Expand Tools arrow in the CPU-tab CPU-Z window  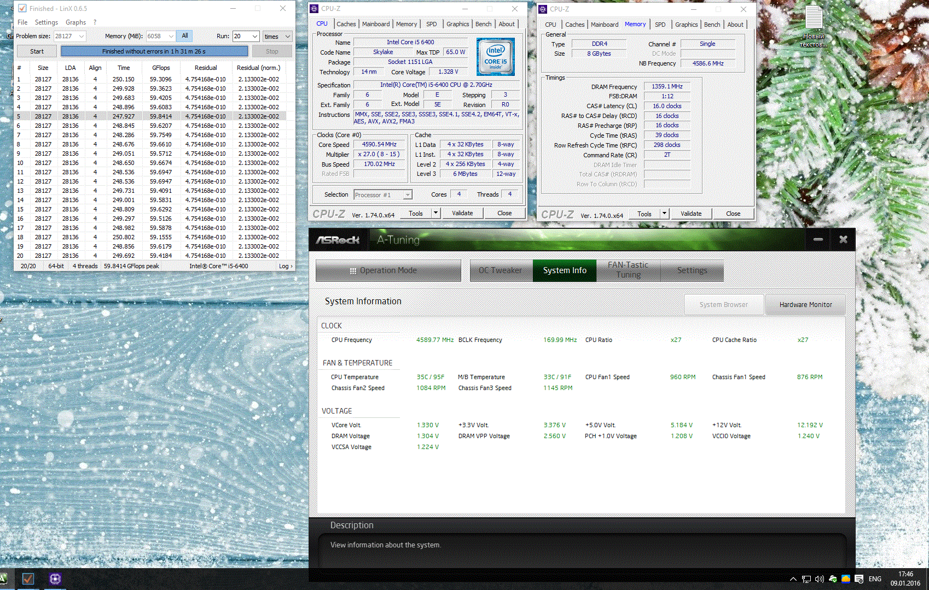(x=436, y=213)
